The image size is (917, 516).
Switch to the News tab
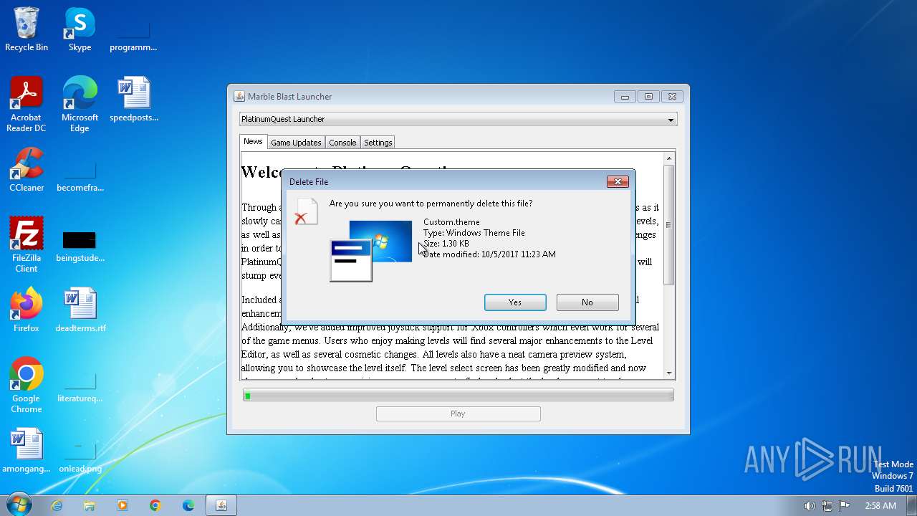point(253,142)
